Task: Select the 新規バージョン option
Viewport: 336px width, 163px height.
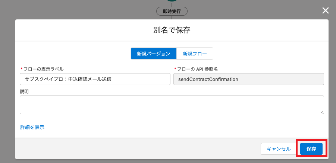Action: (153, 54)
